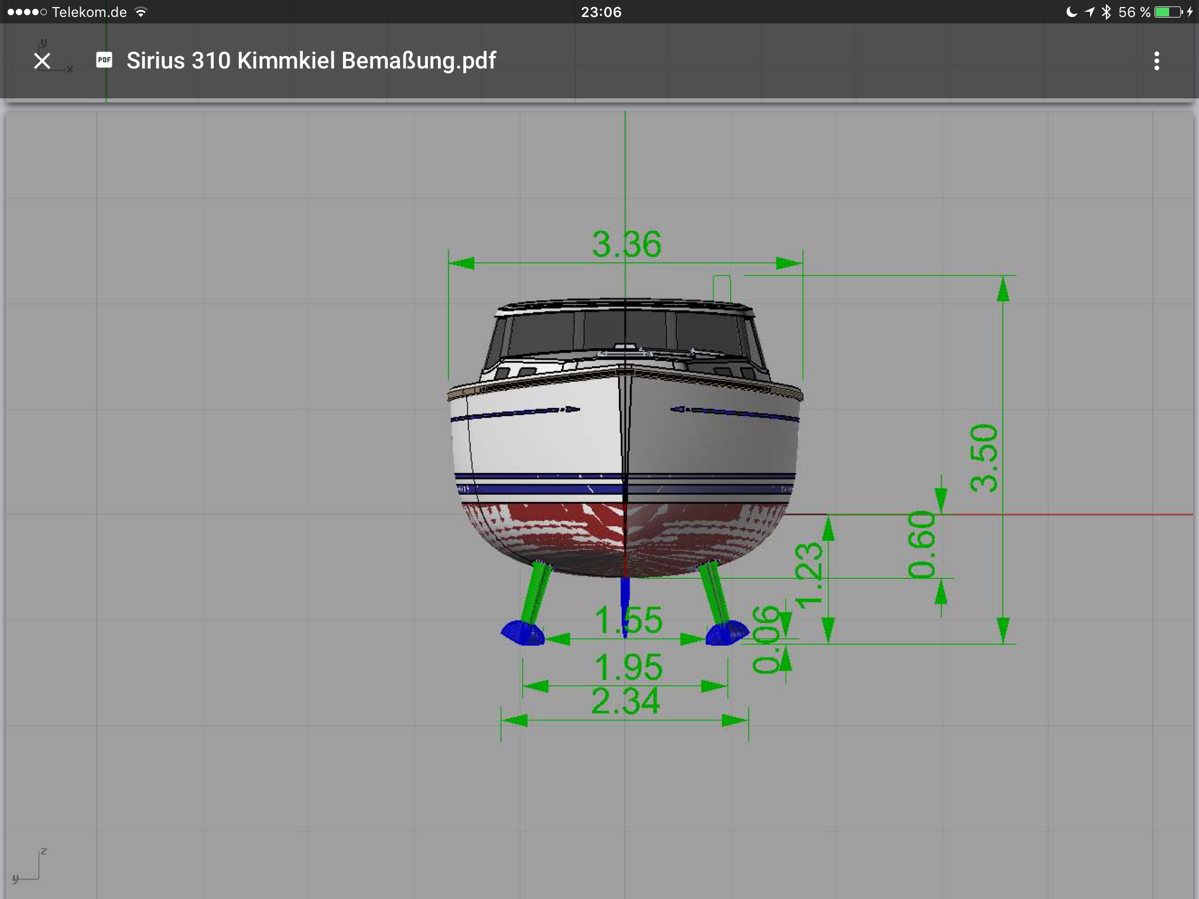
Task: Tap the 2.34 outer keel width dimension
Action: click(625, 701)
